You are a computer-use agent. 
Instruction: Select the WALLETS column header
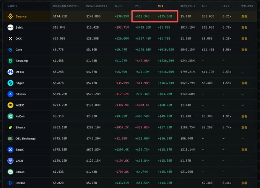[x=247, y=6]
